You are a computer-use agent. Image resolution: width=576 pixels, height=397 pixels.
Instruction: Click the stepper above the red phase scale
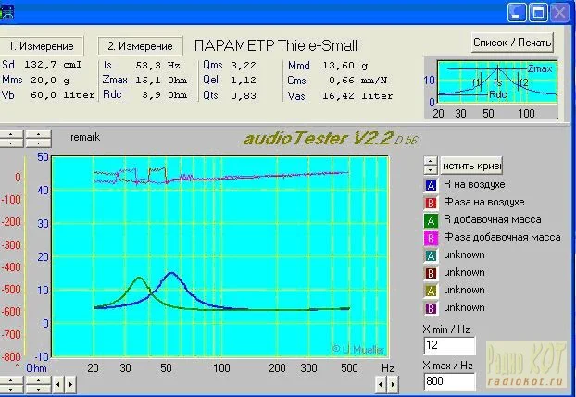10,139
